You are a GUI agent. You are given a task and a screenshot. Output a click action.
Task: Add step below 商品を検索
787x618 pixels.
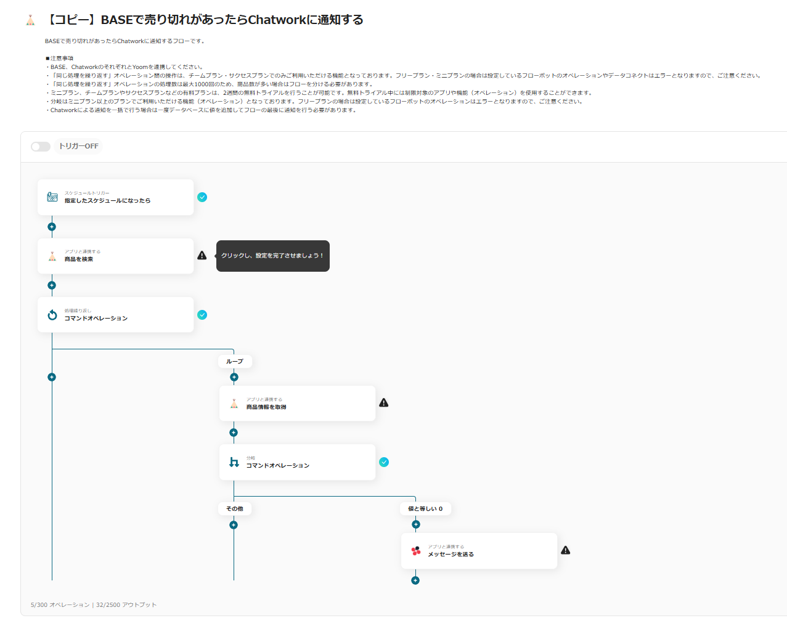(52, 285)
